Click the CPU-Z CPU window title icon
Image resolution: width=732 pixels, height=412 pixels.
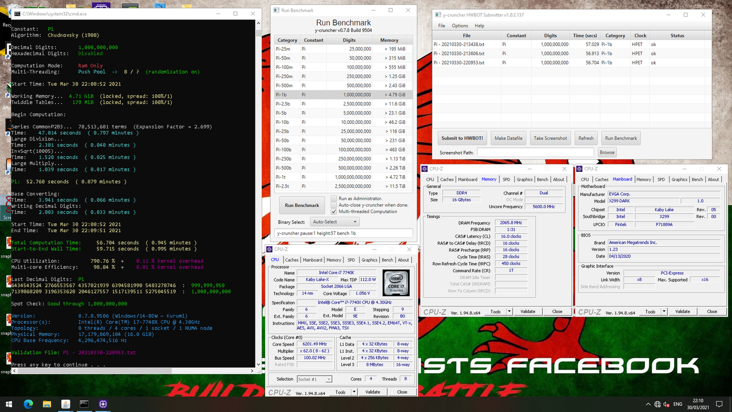270,249
